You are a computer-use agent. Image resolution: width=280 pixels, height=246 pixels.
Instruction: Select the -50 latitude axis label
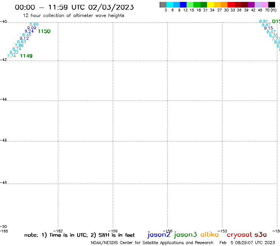3,227
